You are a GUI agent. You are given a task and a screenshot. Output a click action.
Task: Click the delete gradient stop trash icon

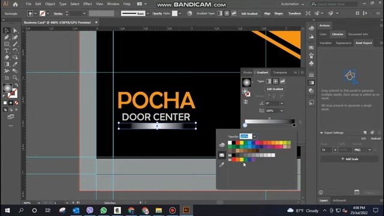click(301, 122)
